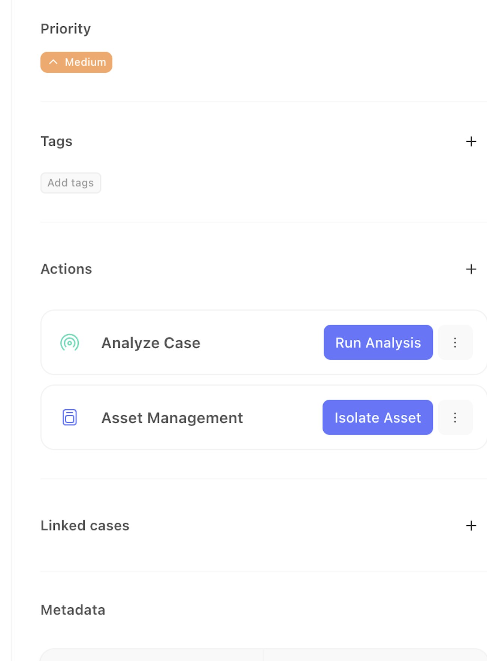Viewport: 487px width, 661px height.
Task: Click the plus icon beside Tags
Action: tap(471, 141)
